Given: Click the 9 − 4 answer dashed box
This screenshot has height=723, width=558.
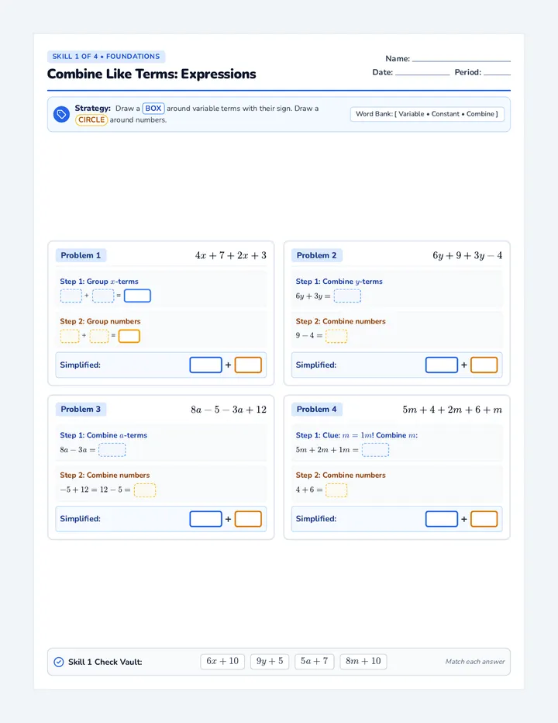Looking at the screenshot, I should coord(336,336).
